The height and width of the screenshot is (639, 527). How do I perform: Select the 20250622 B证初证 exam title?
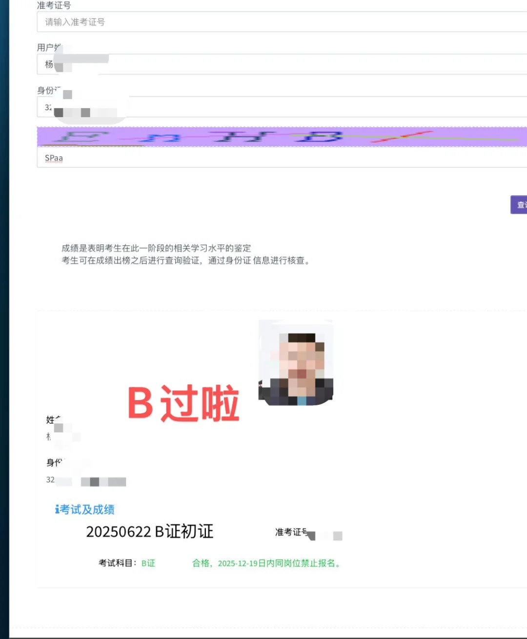point(150,532)
